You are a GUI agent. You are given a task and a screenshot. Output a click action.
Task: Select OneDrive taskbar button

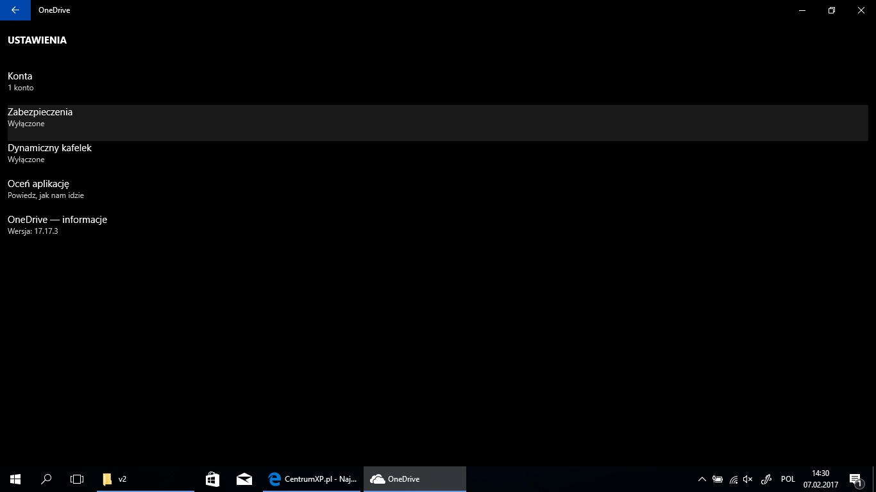click(x=414, y=479)
